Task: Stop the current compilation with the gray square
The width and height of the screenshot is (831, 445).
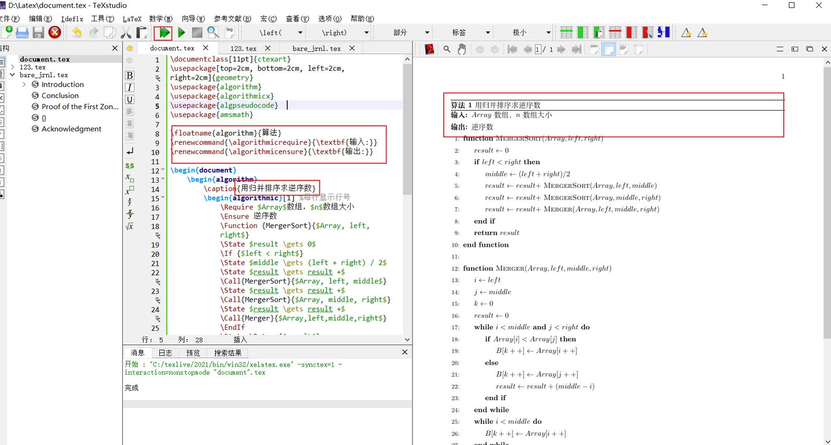Action: coord(196,32)
